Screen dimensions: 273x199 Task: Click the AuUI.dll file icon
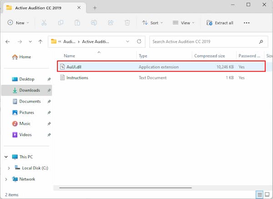point(62,67)
